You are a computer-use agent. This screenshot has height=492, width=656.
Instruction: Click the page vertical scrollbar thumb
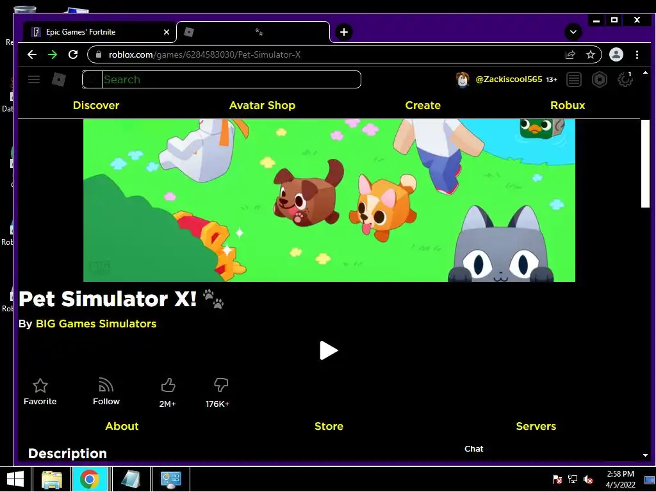tap(646, 163)
